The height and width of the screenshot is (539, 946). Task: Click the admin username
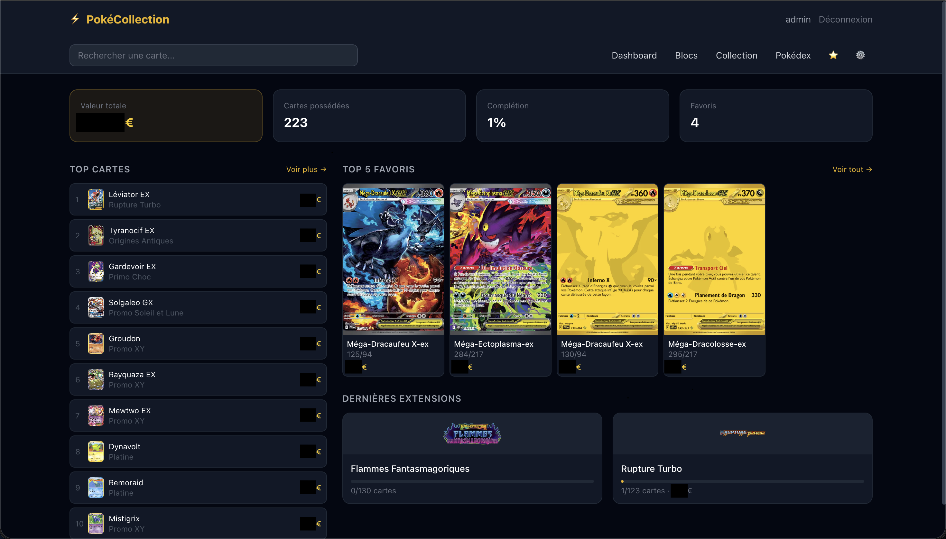click(798, 19)
